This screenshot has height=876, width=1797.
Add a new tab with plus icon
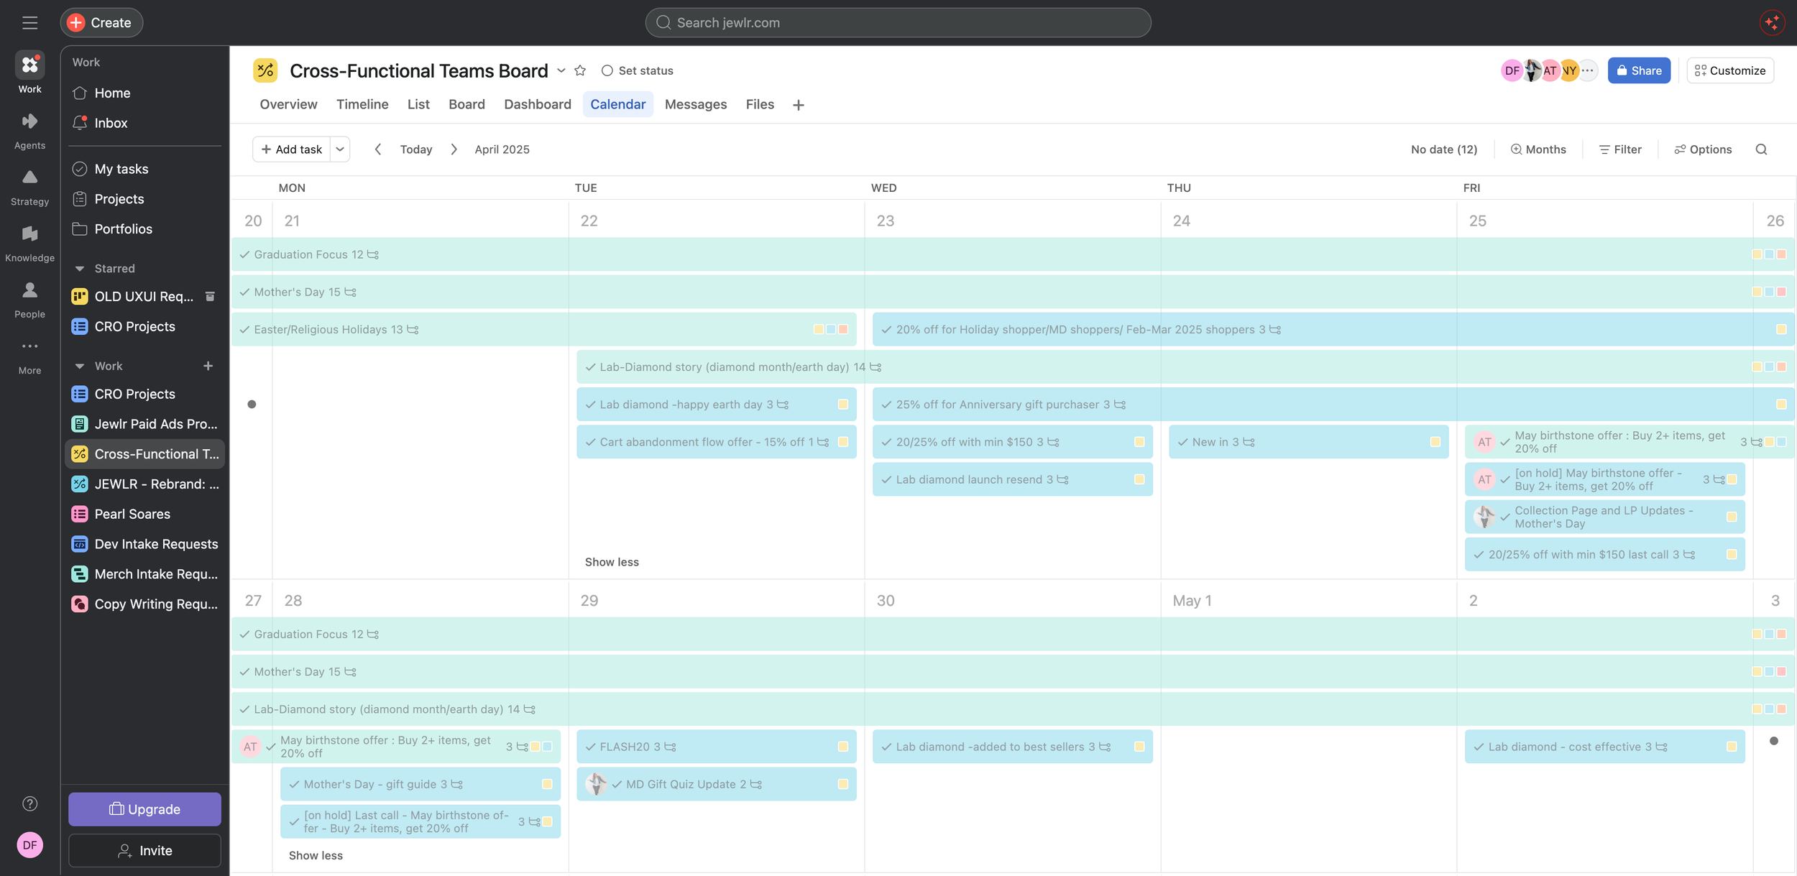pyautogui.click(x=798, y=105)
